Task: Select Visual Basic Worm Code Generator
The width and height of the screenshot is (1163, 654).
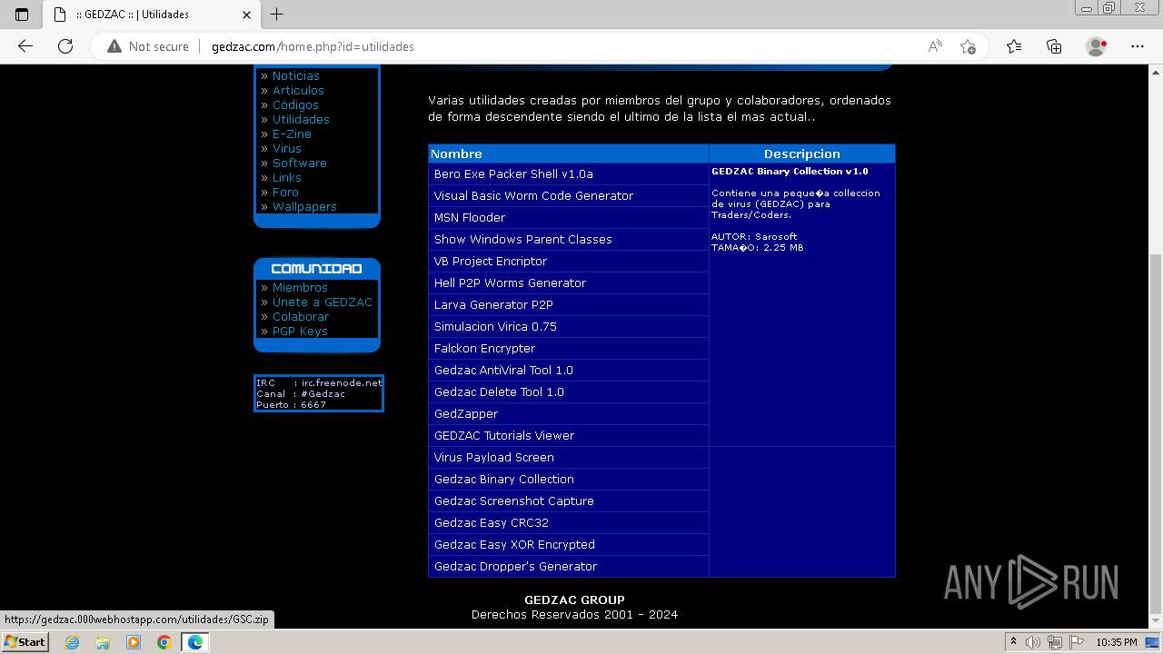Action: pyautogui.click(x=568, y=195)
